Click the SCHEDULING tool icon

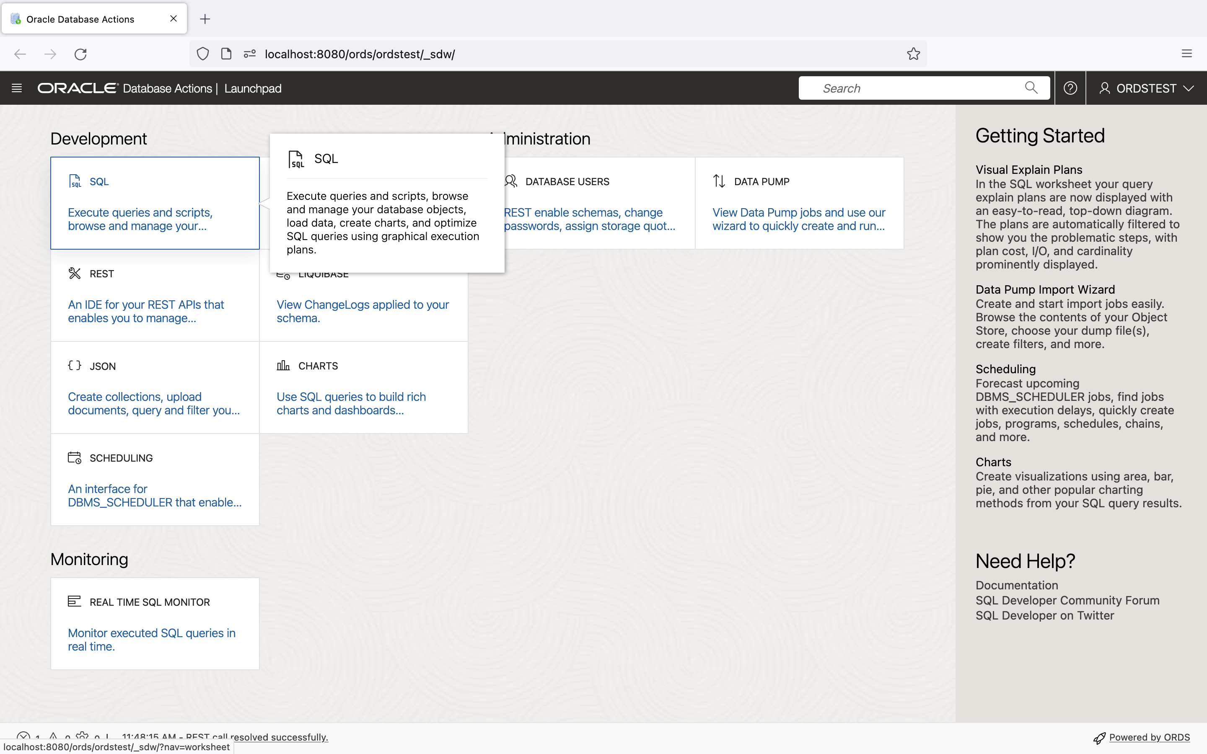point(75,458)
